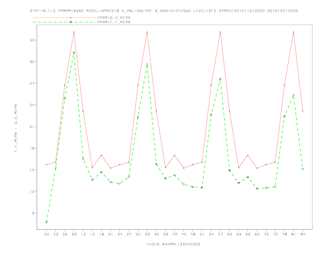Select the green peak circle at hour 09

(x=74, y=52)
